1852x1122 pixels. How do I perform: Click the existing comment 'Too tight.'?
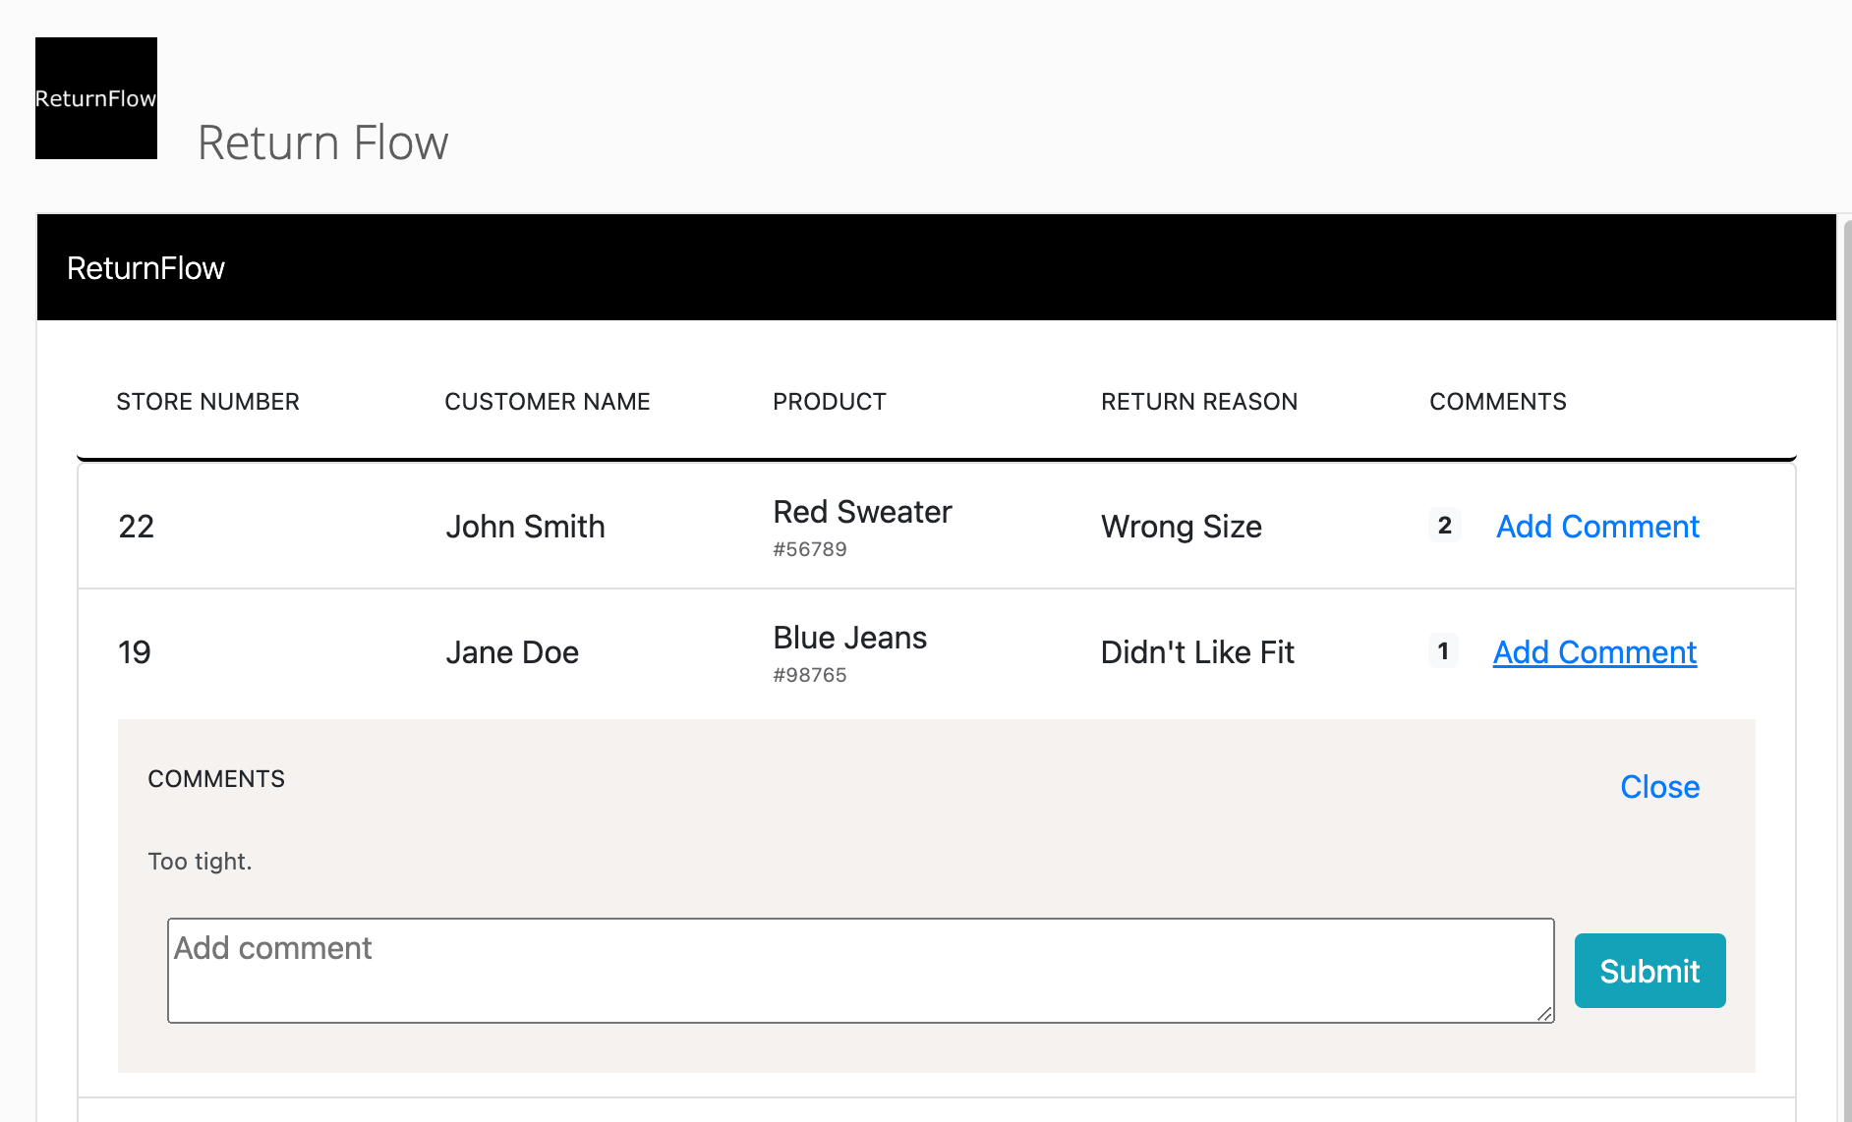pyautogui.click(x=200, y=862)
